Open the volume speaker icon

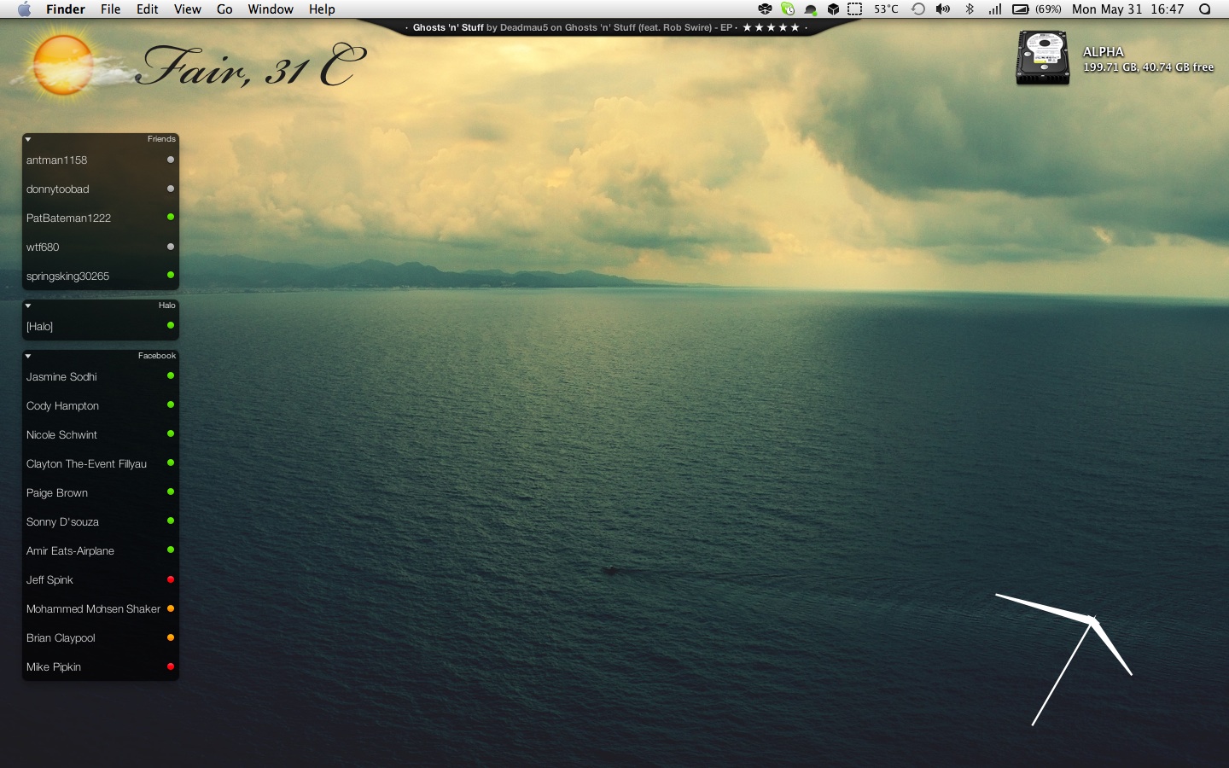[x=943, y=9]
